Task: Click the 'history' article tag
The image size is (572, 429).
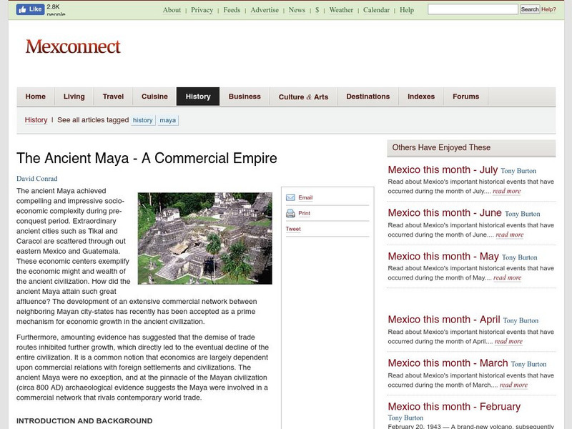Action: [143, 120]
